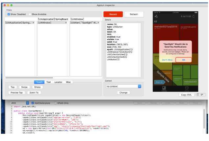Select the [UIAApplication] Spring... tree row

point(20,23)
